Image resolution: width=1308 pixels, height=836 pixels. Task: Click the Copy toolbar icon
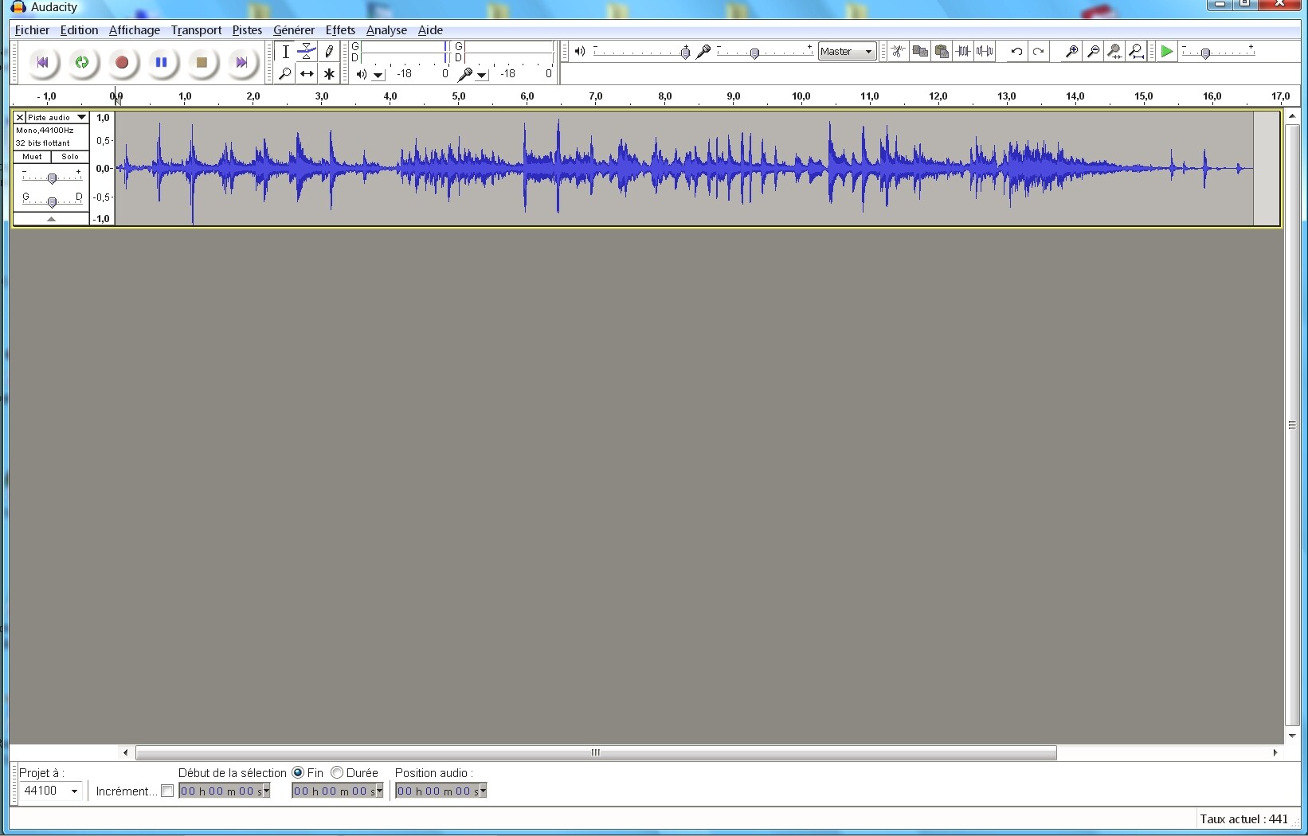920,51
